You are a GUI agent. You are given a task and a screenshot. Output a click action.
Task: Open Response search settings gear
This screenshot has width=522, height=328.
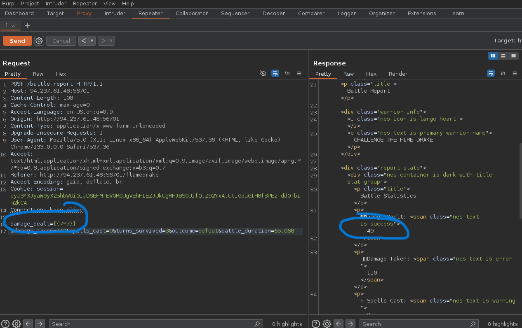point(327,323)
